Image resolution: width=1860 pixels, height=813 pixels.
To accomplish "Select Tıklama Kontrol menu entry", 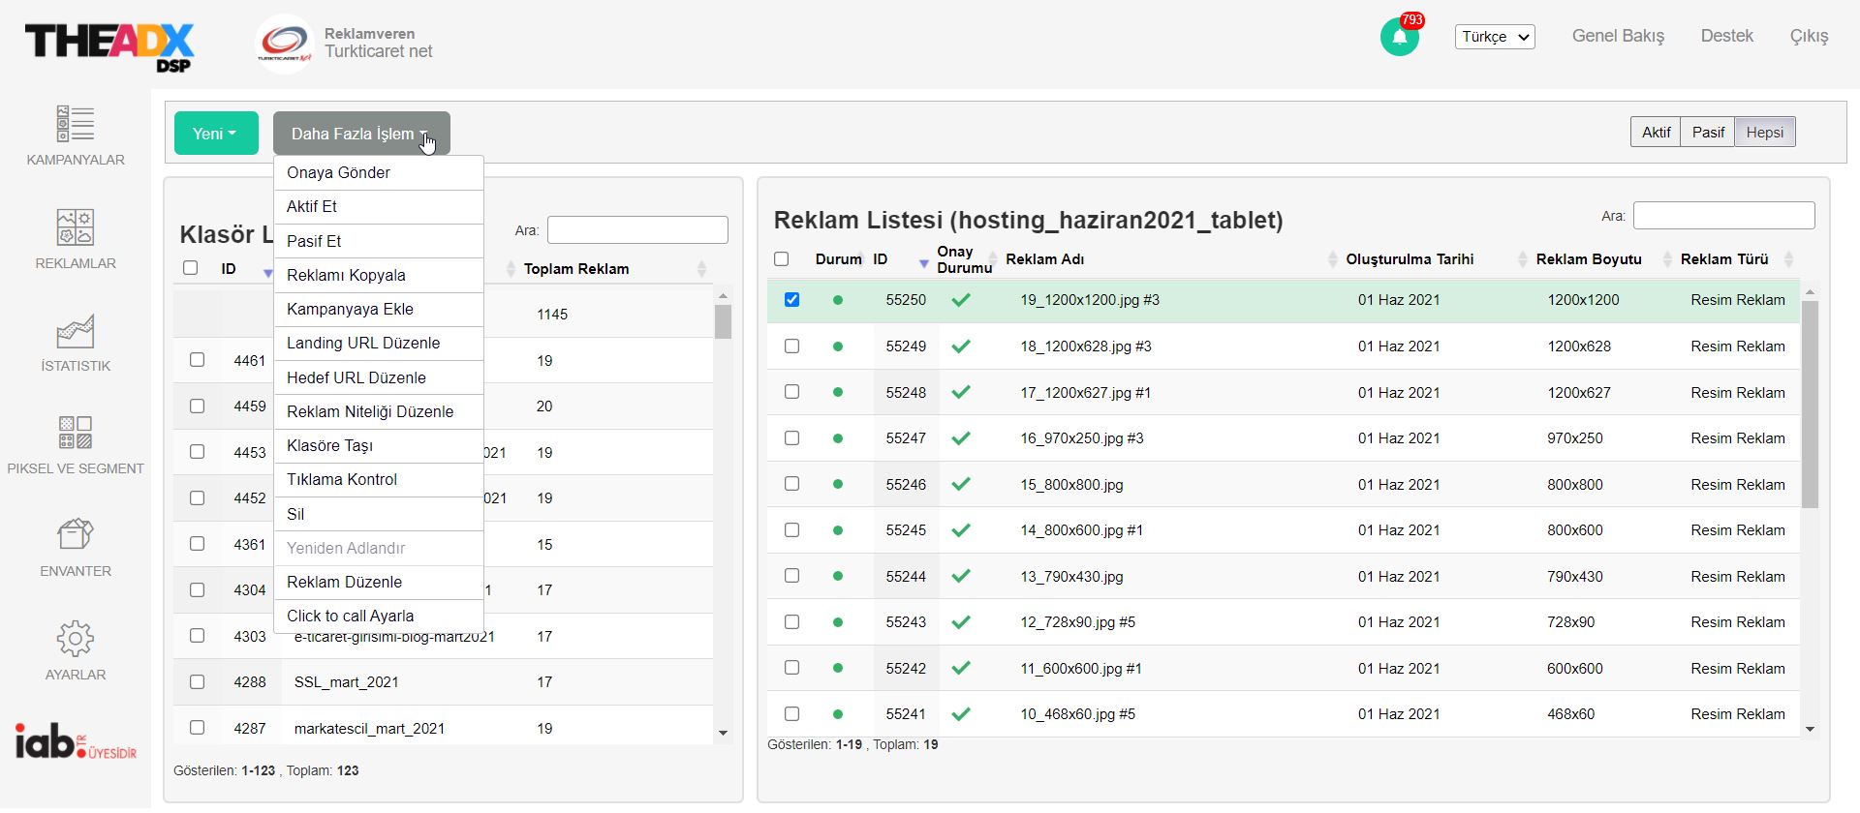I will click(379, 480).
